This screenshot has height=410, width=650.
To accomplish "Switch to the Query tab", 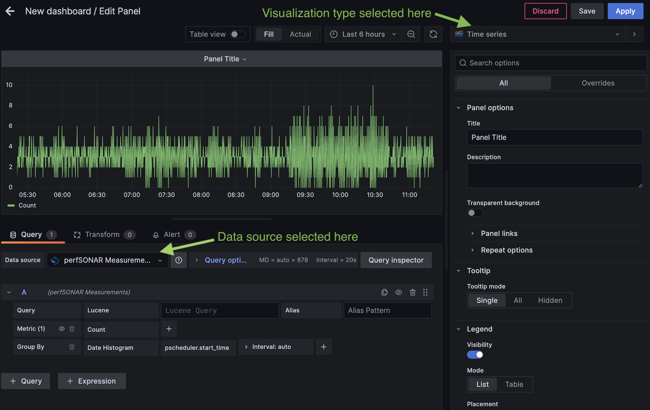I will (x=33, y=235).
